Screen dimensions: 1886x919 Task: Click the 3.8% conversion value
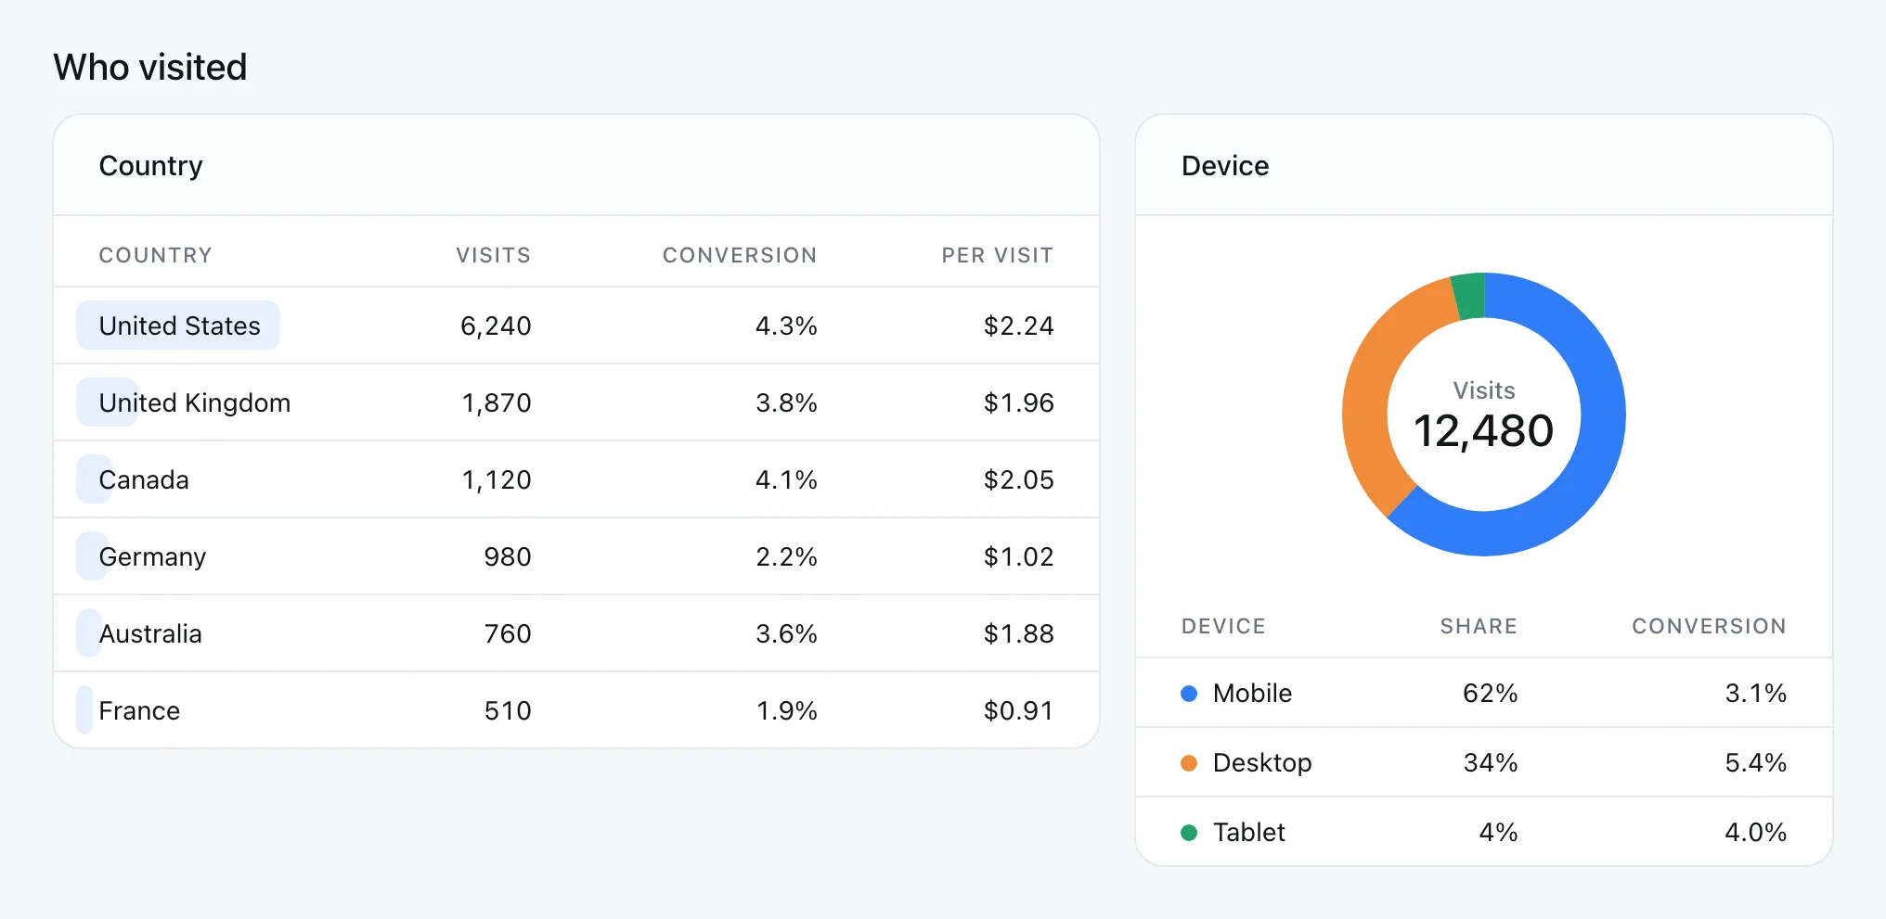coord(786,402)
